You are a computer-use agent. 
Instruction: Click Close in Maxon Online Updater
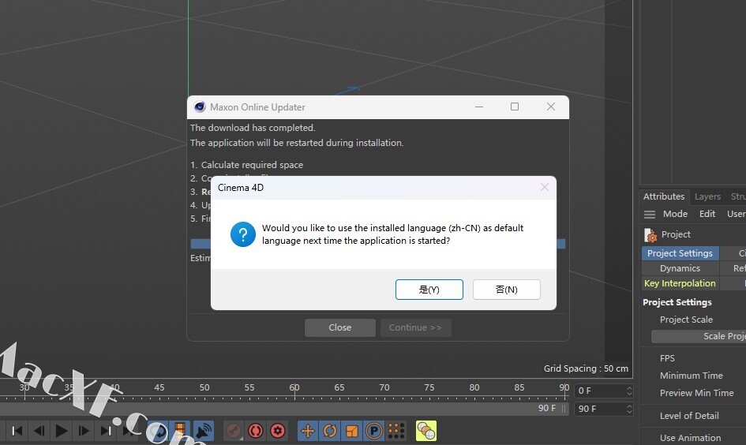pyautogui.click(x=340, y=327)
